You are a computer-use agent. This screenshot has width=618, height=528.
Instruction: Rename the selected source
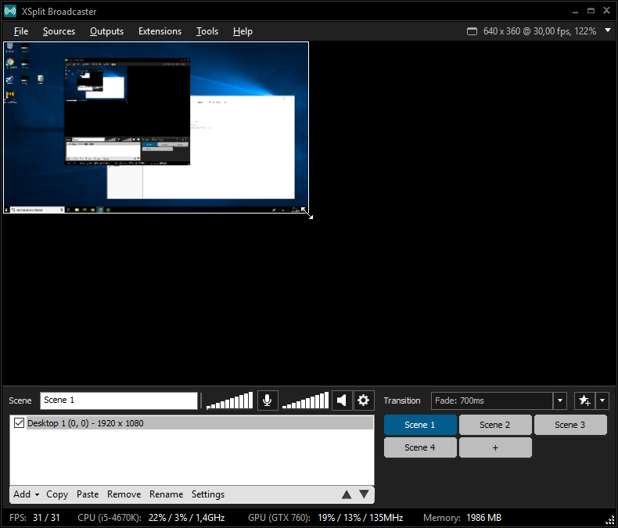[x=166, y=494]
